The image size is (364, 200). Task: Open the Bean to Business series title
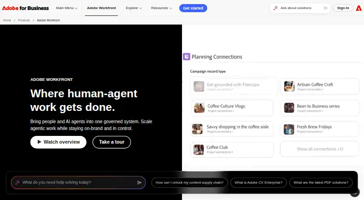pyautogui.click(x=318, y=106)
